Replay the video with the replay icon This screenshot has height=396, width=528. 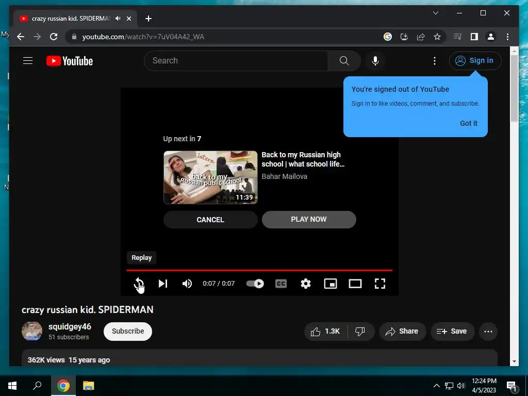coord(139,284)
